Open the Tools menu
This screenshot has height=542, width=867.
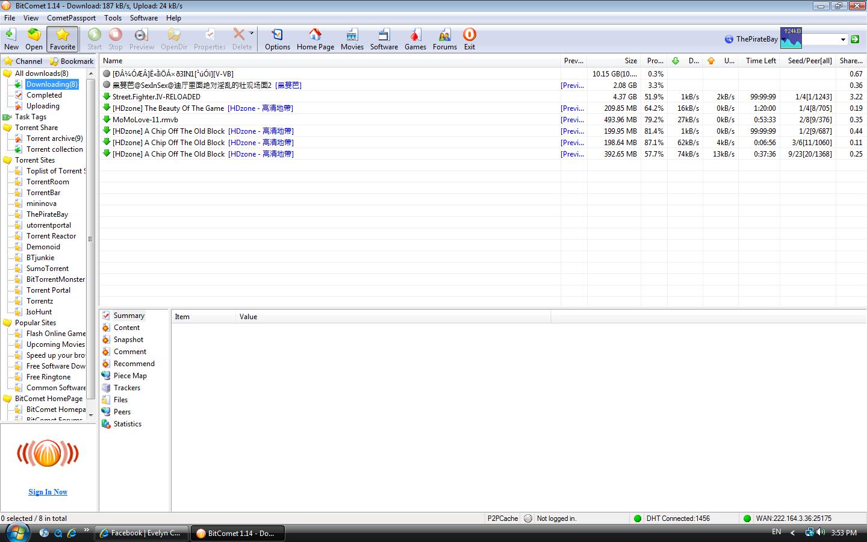pos(113,18)
